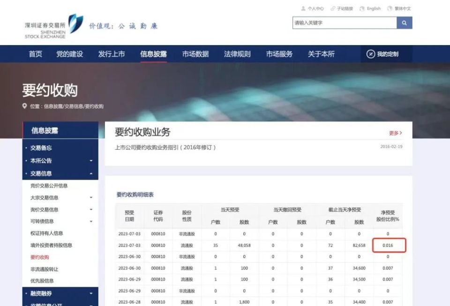The image size is (450, 306).
Task: Click the 子站链接 link icon
Action: pyautogui.click(x=333, y=8)
